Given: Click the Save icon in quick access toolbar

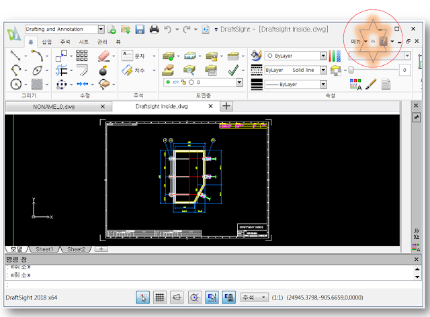Looking at the screenshot, I should pyautogui.click(x=140, y=29).
